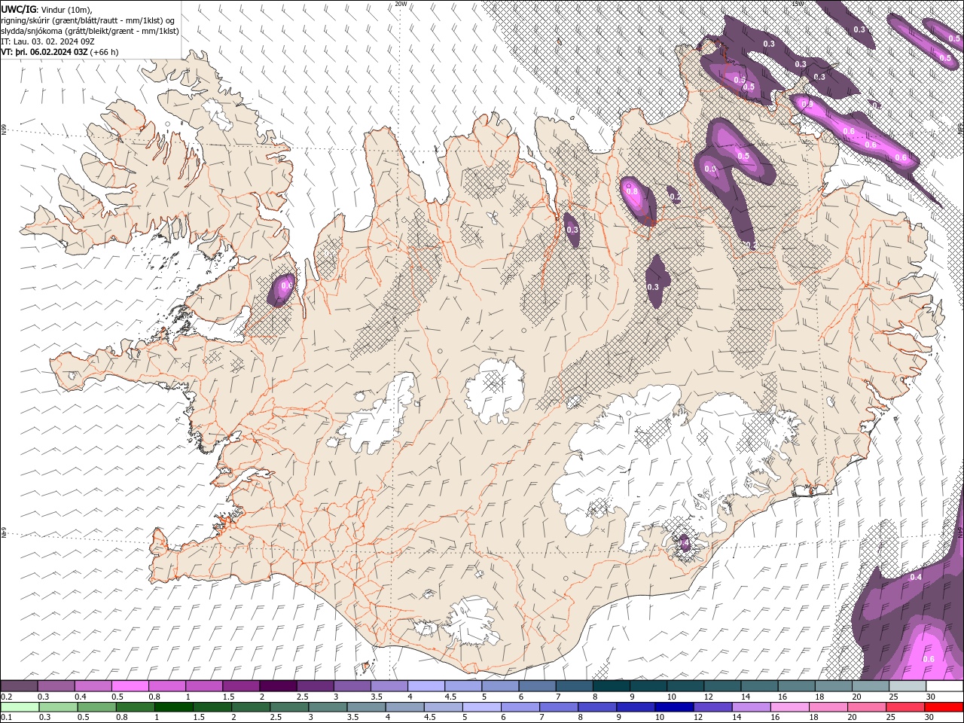This screenshot has height=723, width=964.
Task: Select the palest green 0.1 swatch in the green scale
Action: pos(20,707)
